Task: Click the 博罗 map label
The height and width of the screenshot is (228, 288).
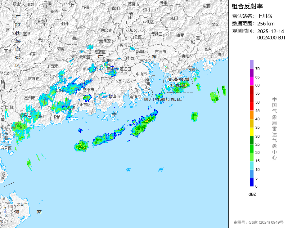Action: pos(180,35)
